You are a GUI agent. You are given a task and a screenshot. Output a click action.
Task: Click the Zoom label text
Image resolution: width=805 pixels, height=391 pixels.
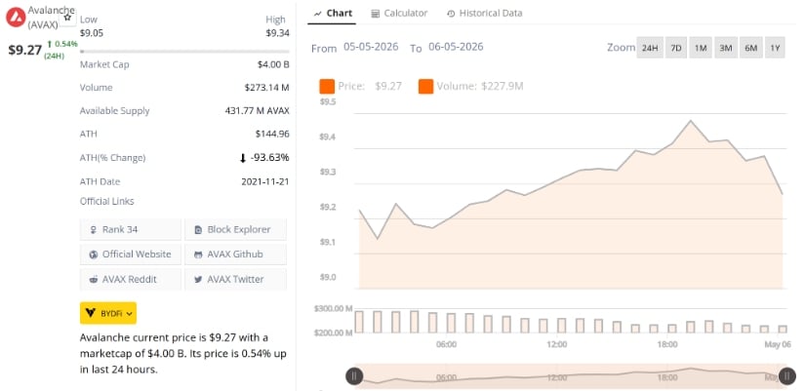(x=621, y=48)
